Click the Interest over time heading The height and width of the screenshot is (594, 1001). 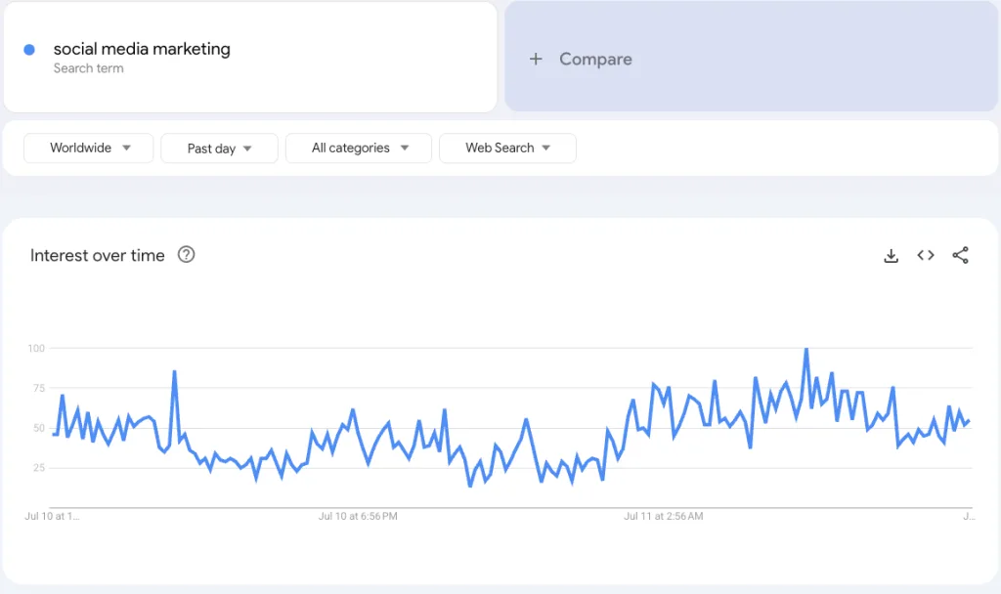pyautogui.click(x=98, y=256)
